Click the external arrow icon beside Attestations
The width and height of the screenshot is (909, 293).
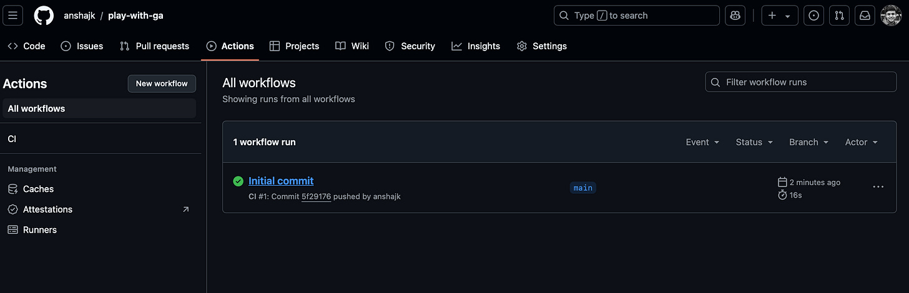pos(185,209)
